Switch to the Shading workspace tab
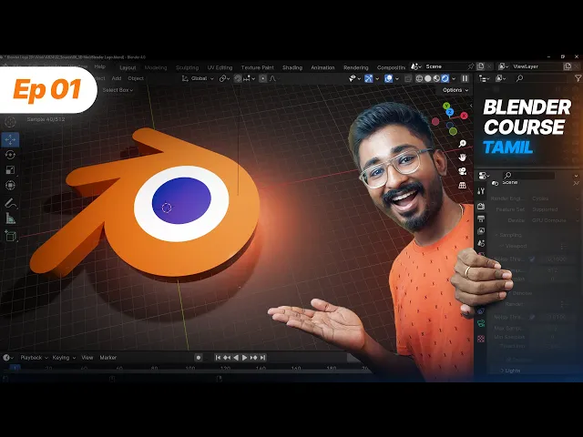 (x=292, y=67)
